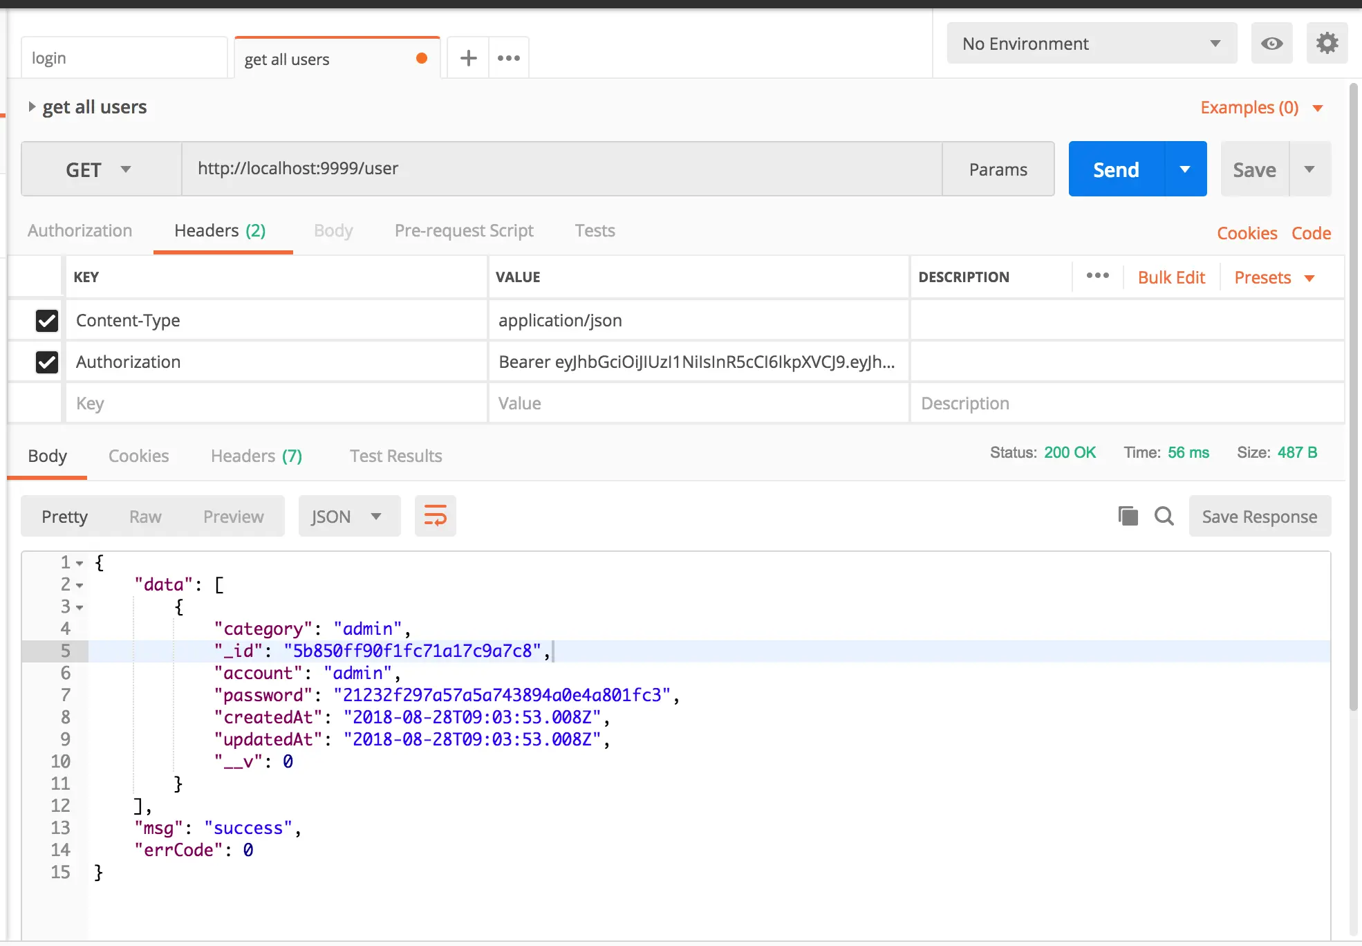
Task: Click the Bulk Edit link
Action: [x=1171, y=277]
